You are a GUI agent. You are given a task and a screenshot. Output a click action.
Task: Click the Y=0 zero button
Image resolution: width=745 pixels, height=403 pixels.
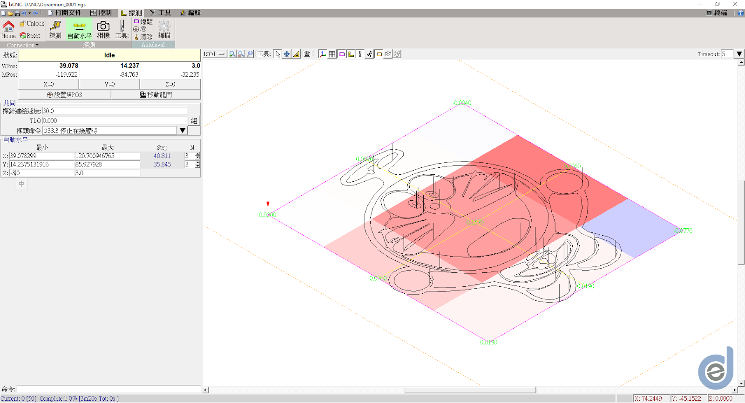point(109,84)
